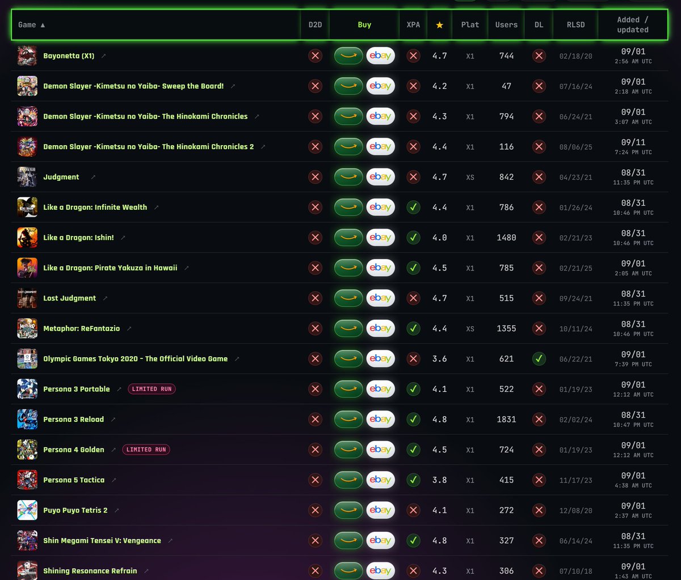This screenshot has height=580, width=681.
Task: Click XPA check for Persona 5 Tactica
Action: tap(414, 480)
